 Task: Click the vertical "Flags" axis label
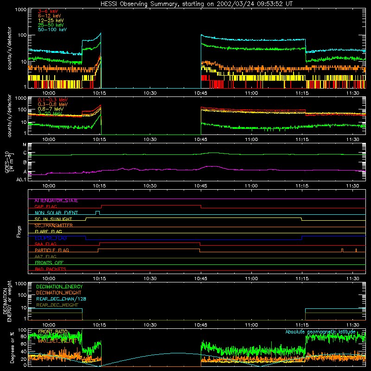(x=19, y=231)
